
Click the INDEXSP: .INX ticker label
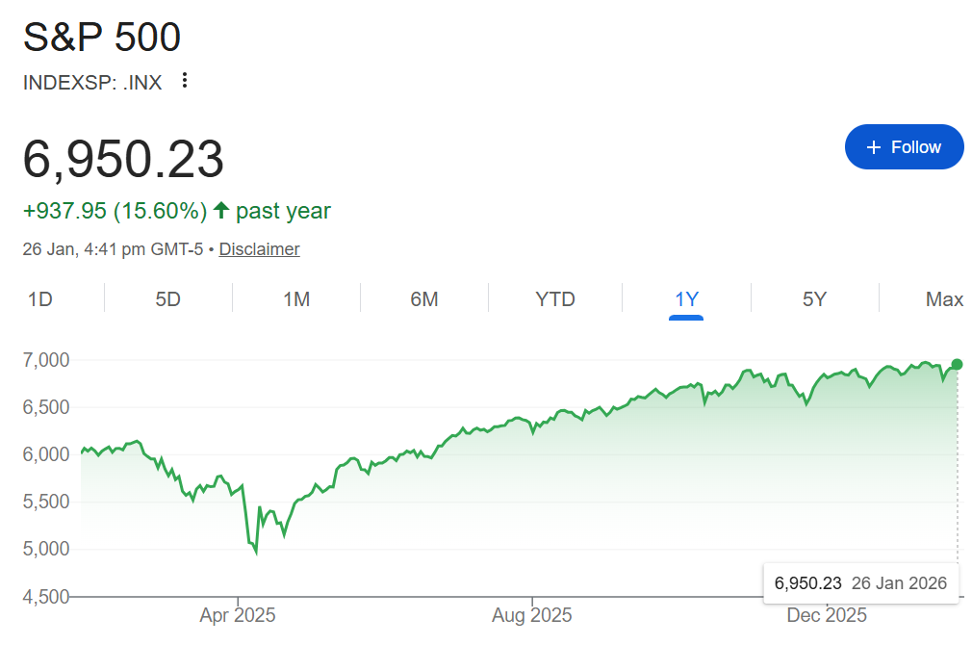(92, 83)
